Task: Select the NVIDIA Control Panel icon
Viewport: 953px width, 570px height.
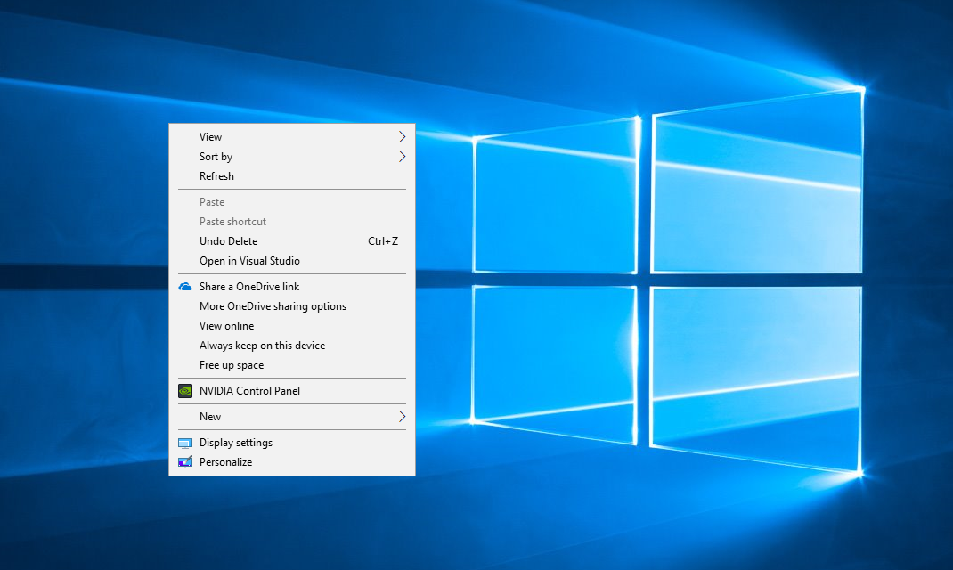Action: coord(186,390)
